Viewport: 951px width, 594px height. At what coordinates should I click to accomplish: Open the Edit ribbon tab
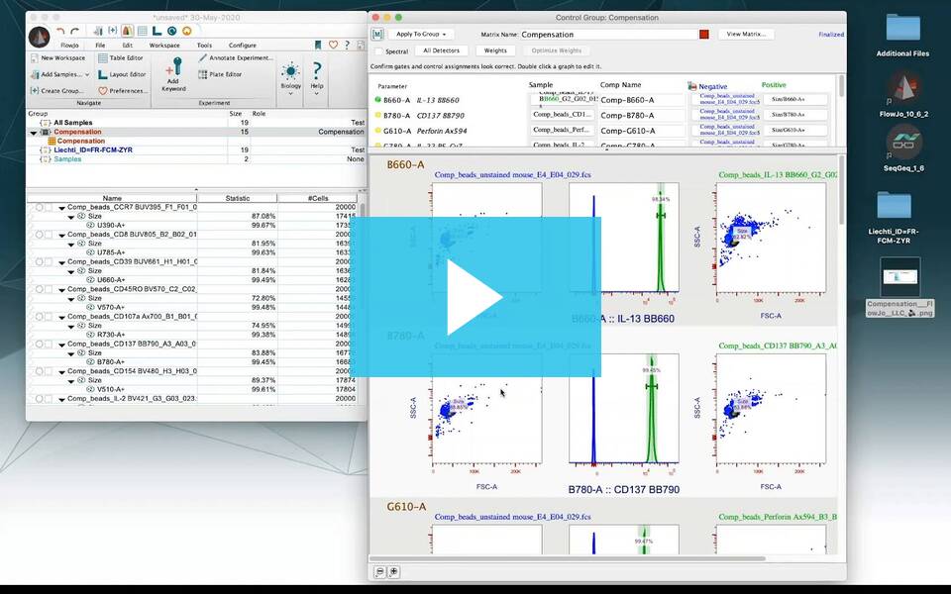pyautogui.click(x=128, y=46)
